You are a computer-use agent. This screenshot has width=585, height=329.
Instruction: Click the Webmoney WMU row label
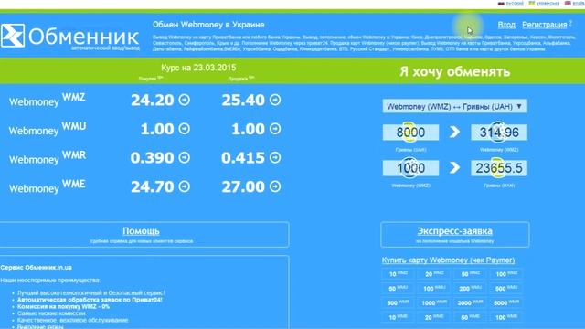click(47, 129)
